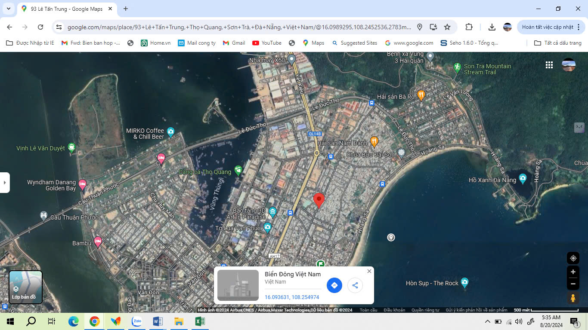The width and height of the screenshot is (588, 330).
Task: Click the coordinates link 16.093631, 108.254974
Action: 292,297
